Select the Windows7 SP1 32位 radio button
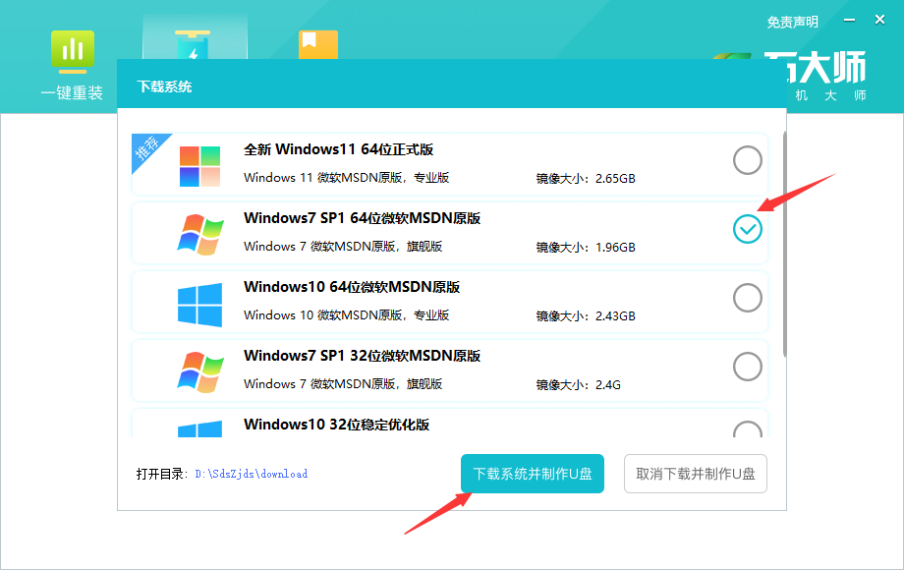 pos(748,366)
